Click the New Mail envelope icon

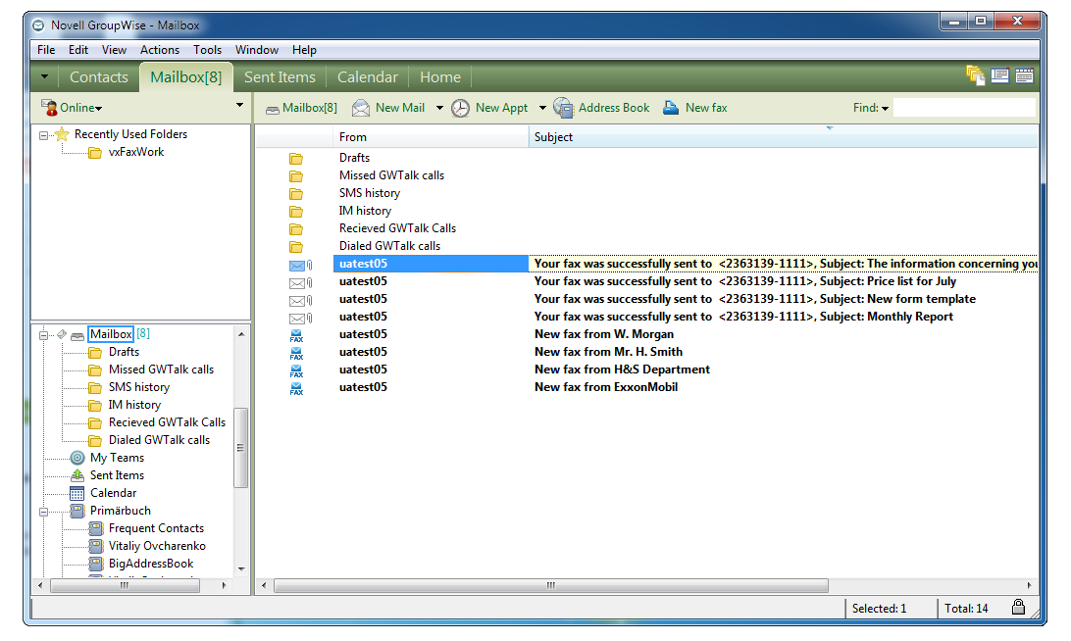[x=361, y=108]
